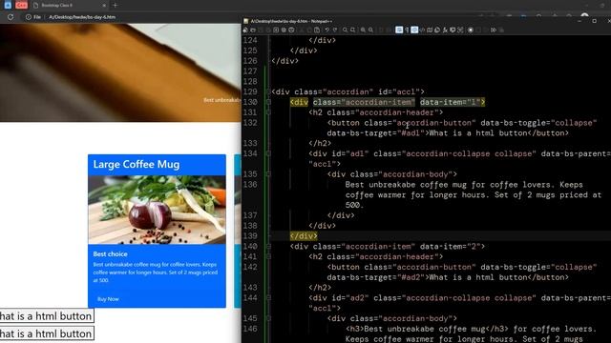The width and height of the screenshot is (611, 343).
Task: Open Function List toolbar icon
Action: tap(445, 30)
